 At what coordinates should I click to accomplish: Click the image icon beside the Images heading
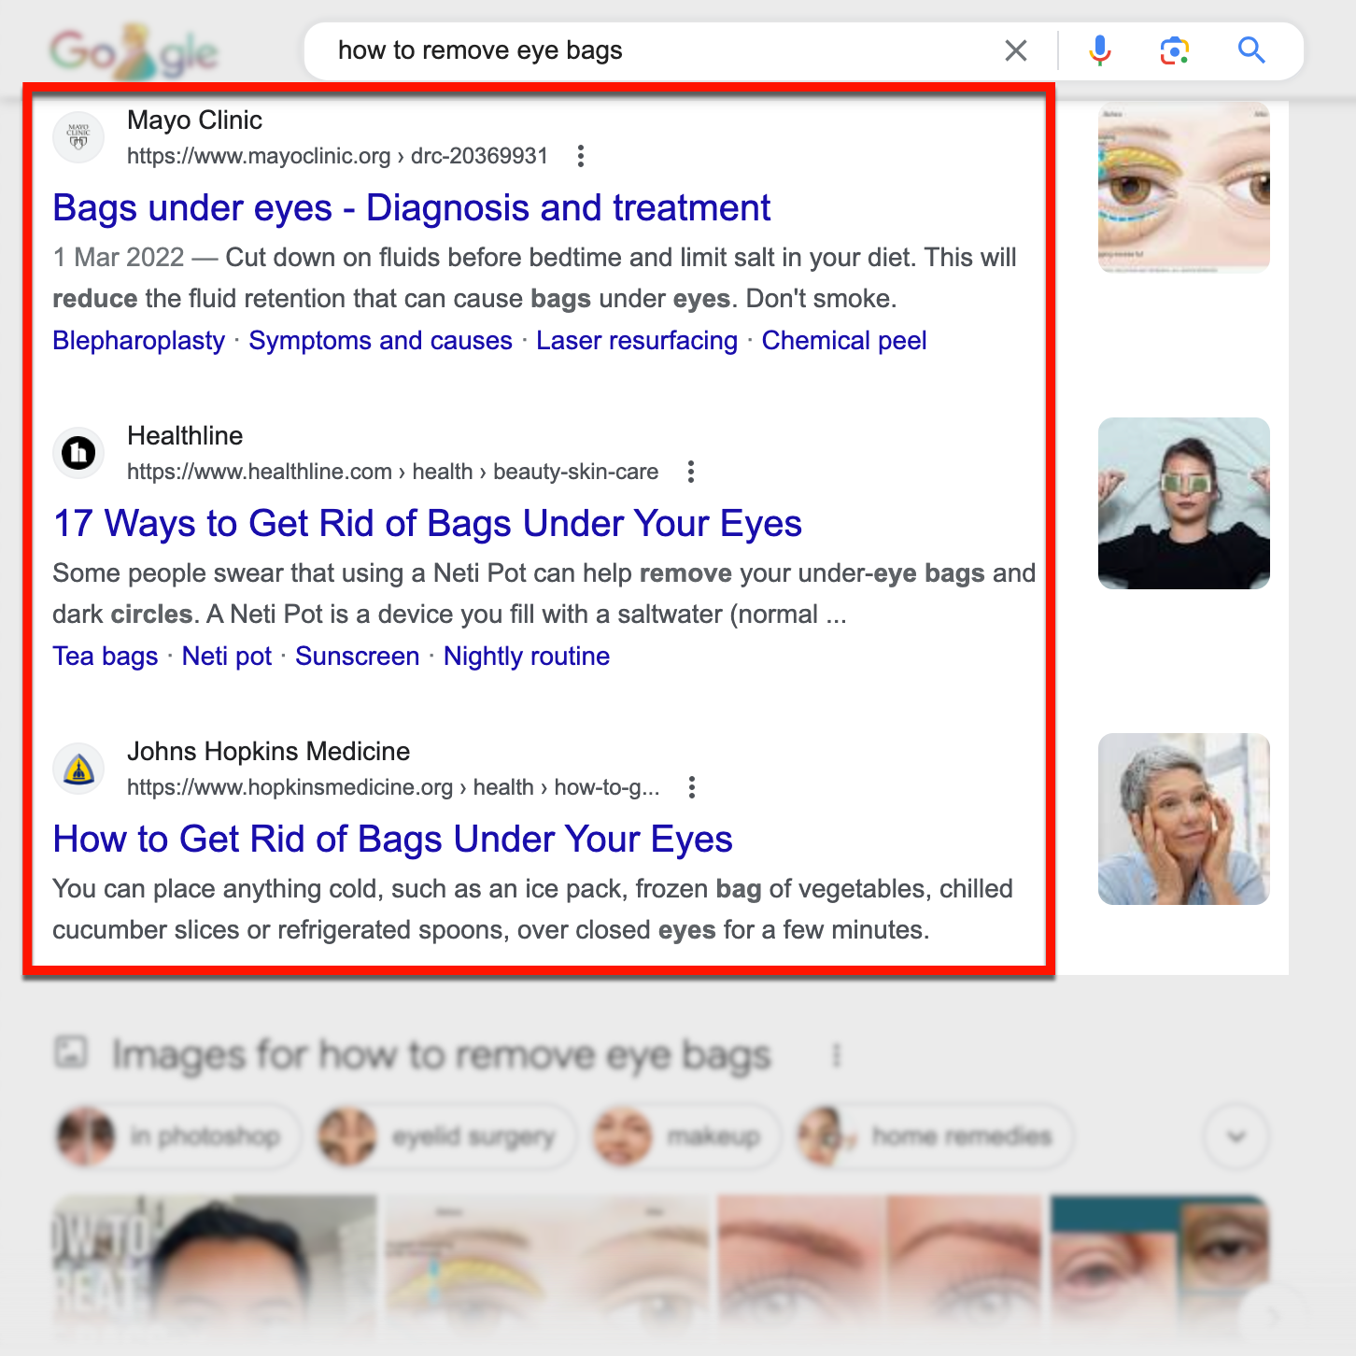pyautogui.click(x=71, y=1052)
